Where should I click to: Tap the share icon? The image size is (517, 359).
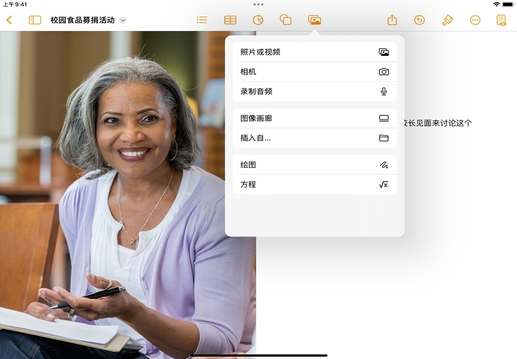point(392,20)
